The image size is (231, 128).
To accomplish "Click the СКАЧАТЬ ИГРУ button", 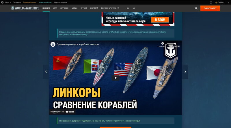I will click(x=210, y=8).
